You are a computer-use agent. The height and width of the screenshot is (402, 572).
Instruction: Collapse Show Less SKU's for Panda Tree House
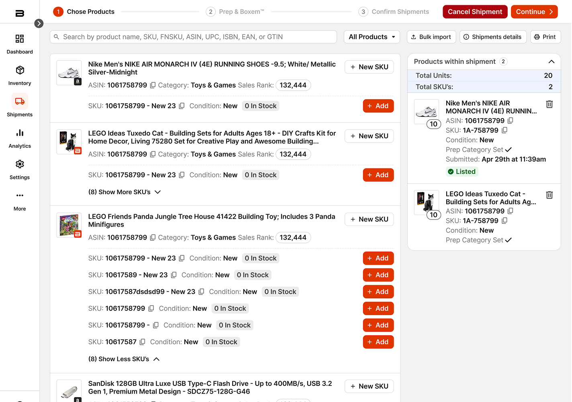[124, 359]
